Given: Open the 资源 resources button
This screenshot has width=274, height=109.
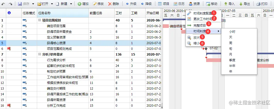Looking at the screenshot, I should coord(194,4).
